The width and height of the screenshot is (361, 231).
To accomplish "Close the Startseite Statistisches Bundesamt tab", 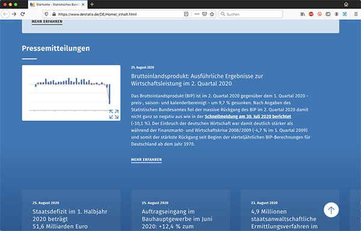I will click(x=83, y=4).
